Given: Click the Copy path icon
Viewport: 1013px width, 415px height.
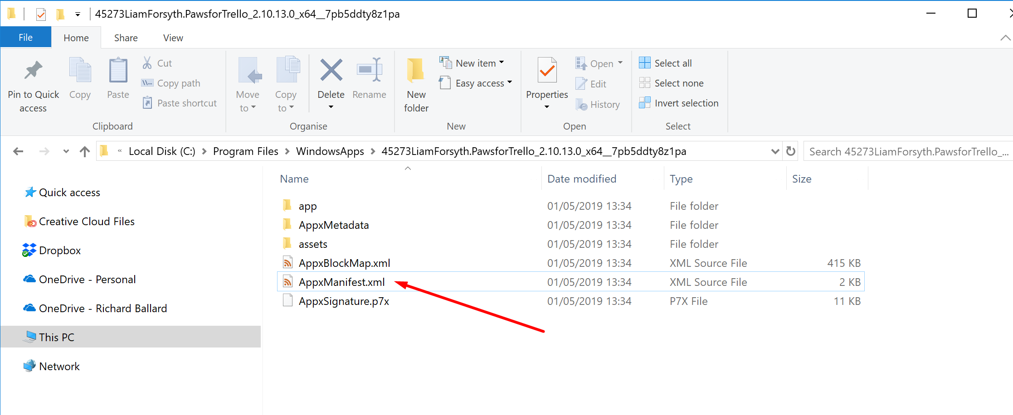Looking at the screenshot, I should point(147,83).
